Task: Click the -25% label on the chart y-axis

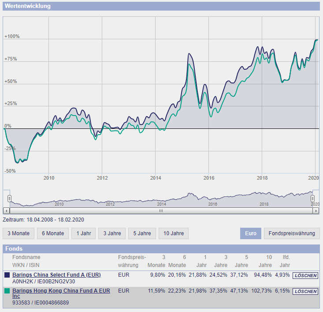Action: (10, 148)
